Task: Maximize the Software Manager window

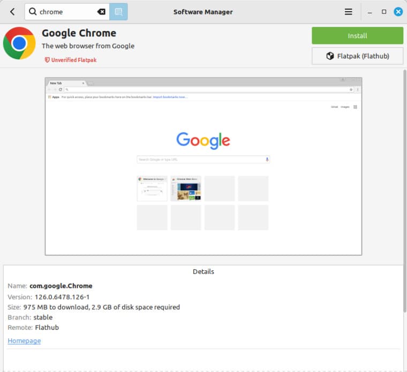Action: point(384,12)
